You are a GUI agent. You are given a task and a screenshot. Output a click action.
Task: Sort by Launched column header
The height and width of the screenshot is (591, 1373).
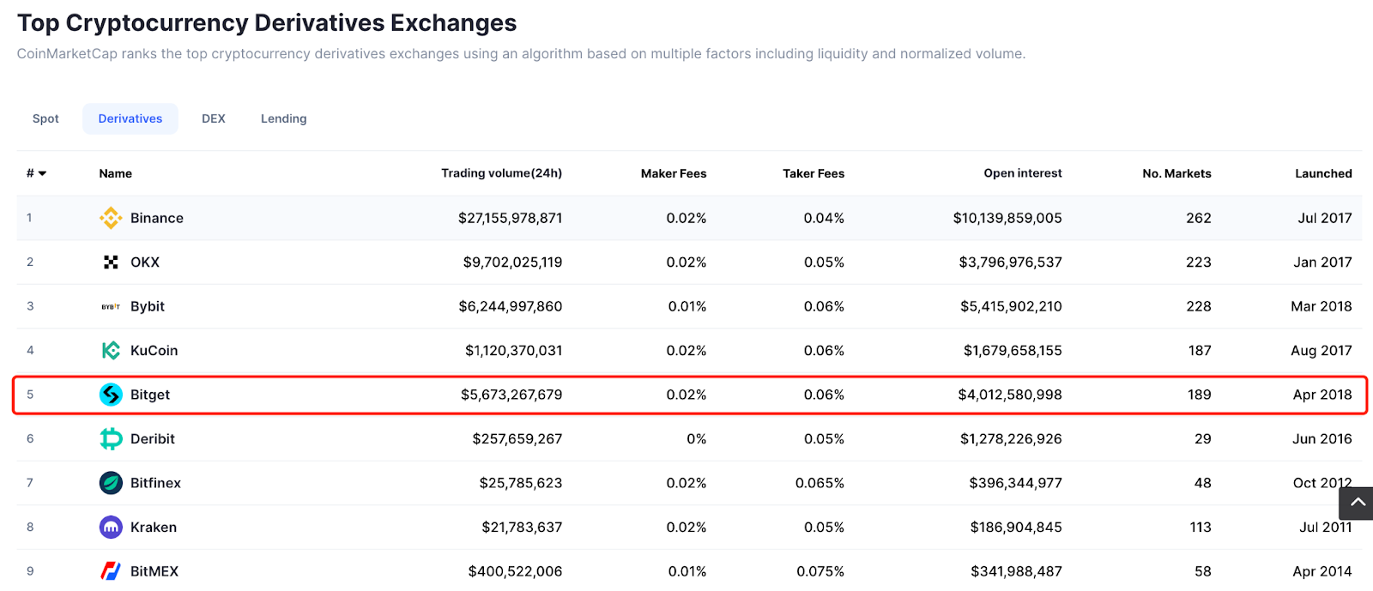[1324, 173]
